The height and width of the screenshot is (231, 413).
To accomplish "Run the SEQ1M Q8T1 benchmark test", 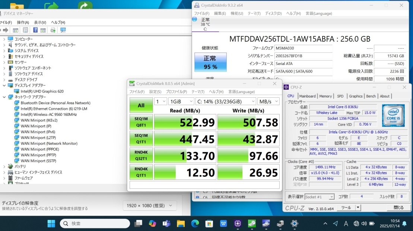I will click(141, 122).
